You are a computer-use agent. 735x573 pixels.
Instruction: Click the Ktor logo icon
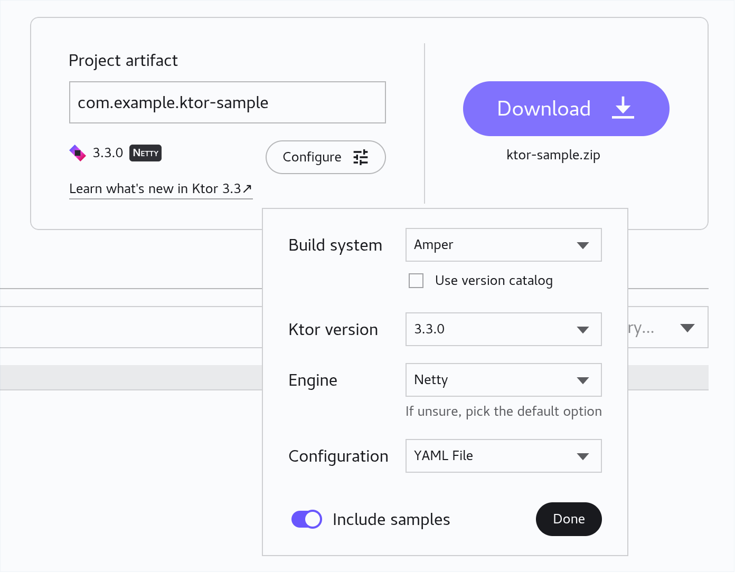click(78, 152)
